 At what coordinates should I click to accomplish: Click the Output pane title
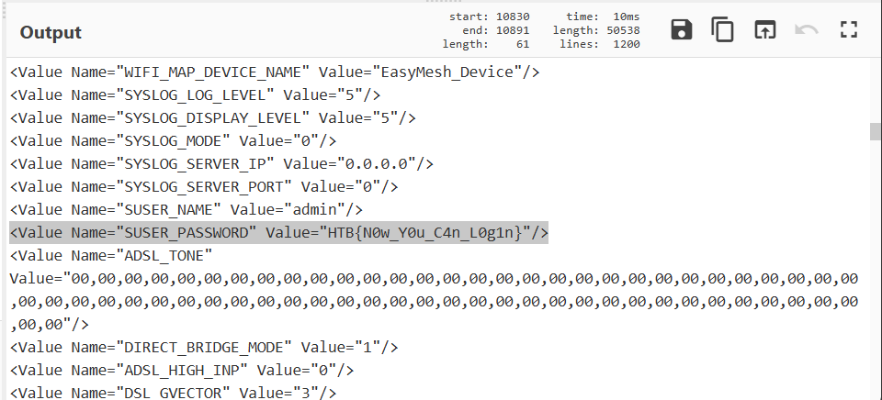(51, 32)
